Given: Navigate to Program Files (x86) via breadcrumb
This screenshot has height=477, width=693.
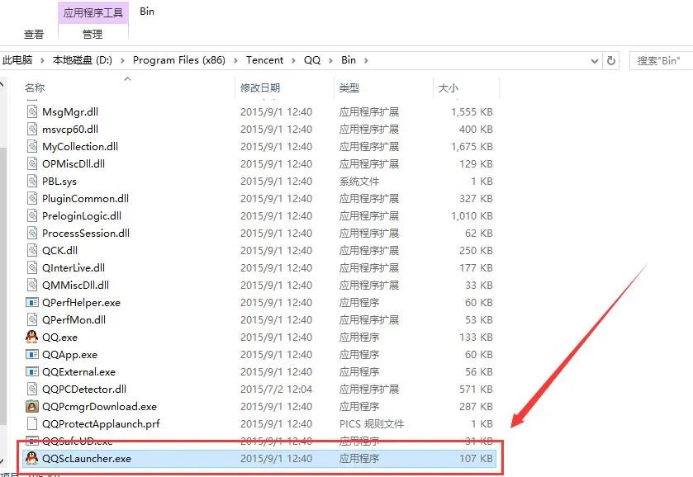Looking at the screenshot, I should click(181, 59).
